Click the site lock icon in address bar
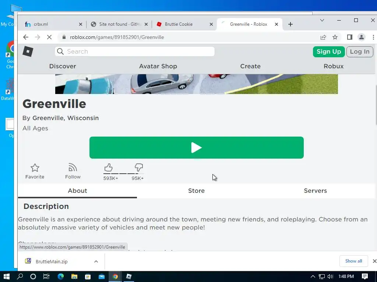Image resolution: width=377 pixels, height=282 pixels. [x=64, y=37]
